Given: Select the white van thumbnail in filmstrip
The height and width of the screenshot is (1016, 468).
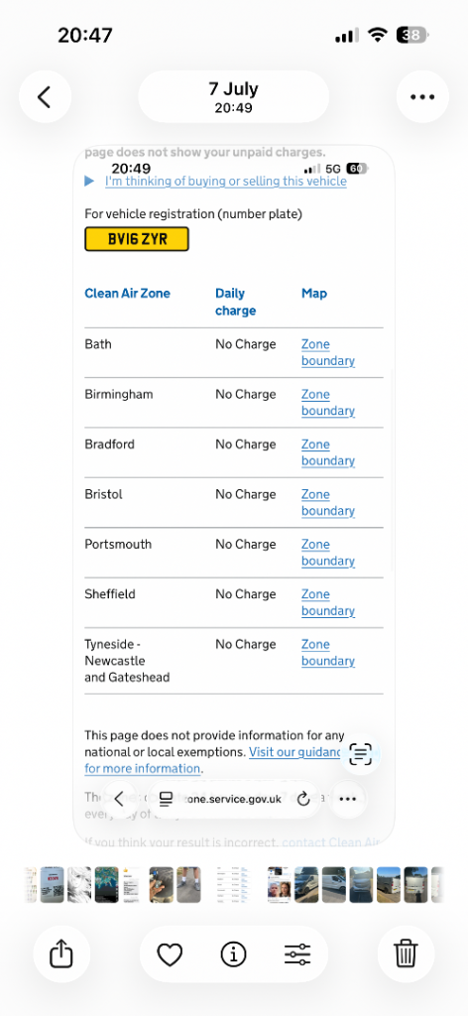Looking at the screenshot, I should [x=334, y=885].
